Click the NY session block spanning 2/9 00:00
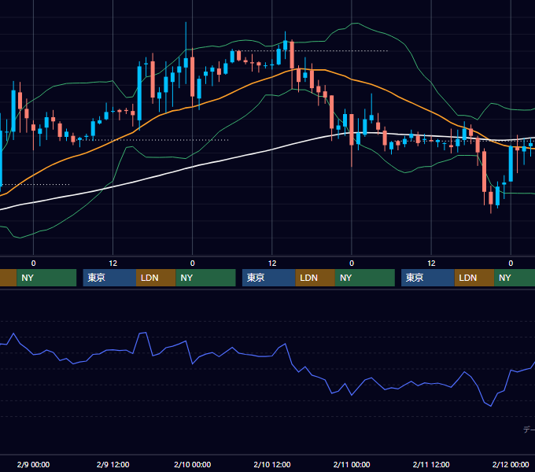535x472 pixels. pyautogui.click(x=46, y=278)
